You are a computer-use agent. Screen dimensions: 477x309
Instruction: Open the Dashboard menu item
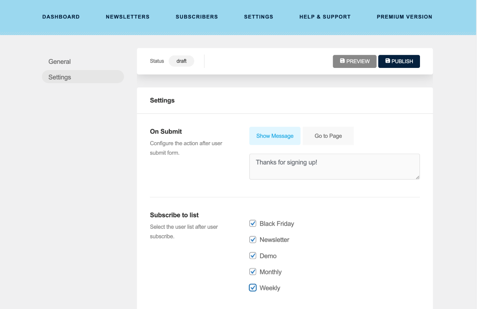(61, 17)
